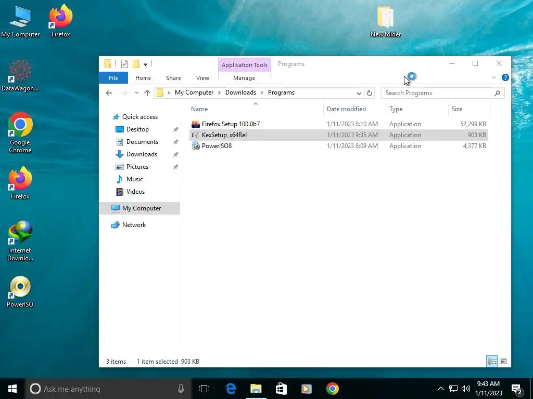Open the Firefox shortcut below Google Chrome
This screenshot has width=533, height=399.
(x=20, y=183)
